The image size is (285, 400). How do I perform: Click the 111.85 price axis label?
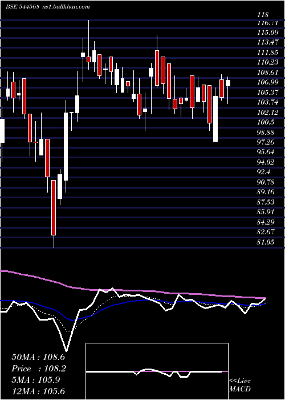coord(267,53)
